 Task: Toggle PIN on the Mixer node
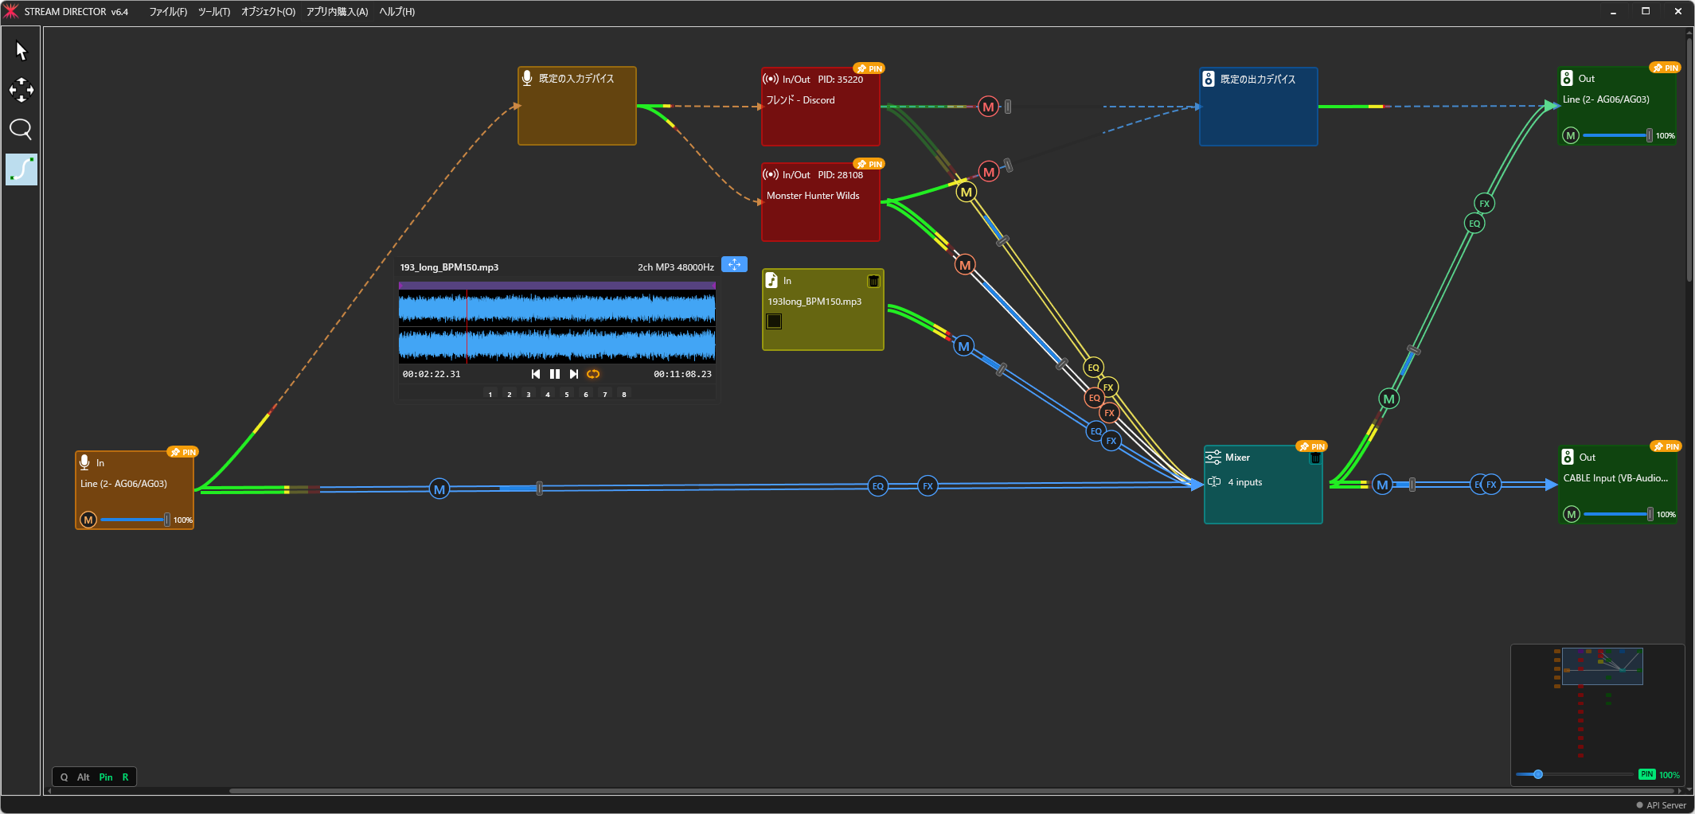pos(1311,446)
